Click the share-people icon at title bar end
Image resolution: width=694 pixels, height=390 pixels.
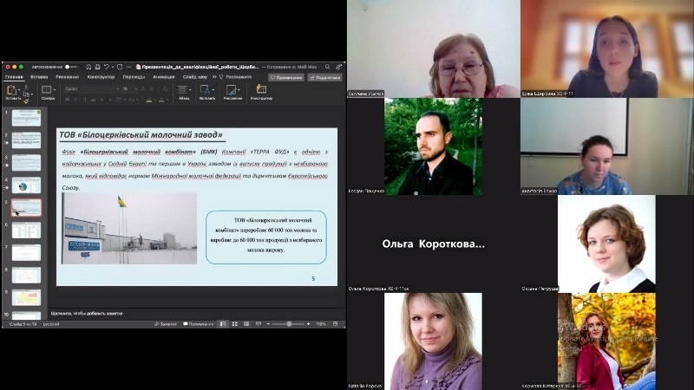click(x=338, y=67)
